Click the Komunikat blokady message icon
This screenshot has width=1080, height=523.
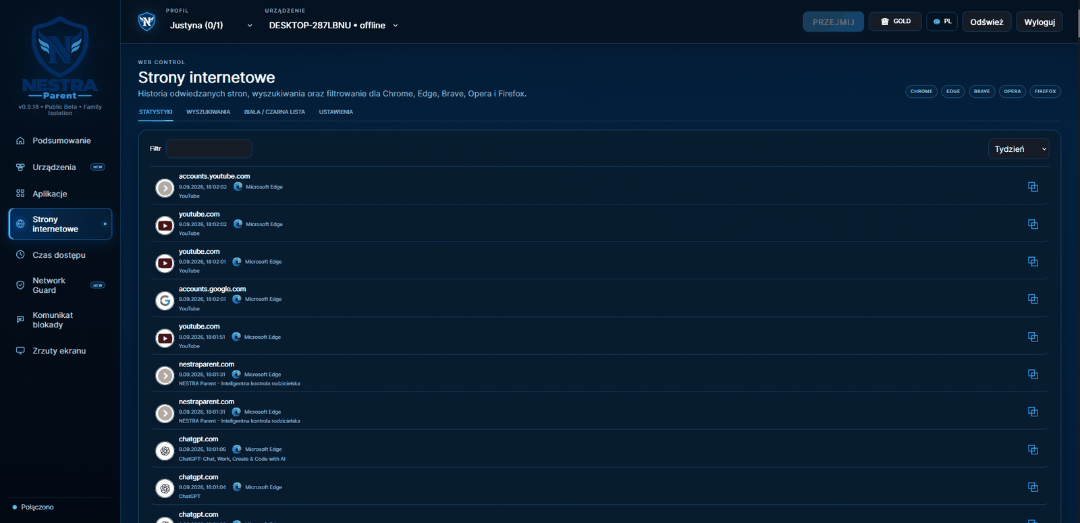click(x=20, y=320)
